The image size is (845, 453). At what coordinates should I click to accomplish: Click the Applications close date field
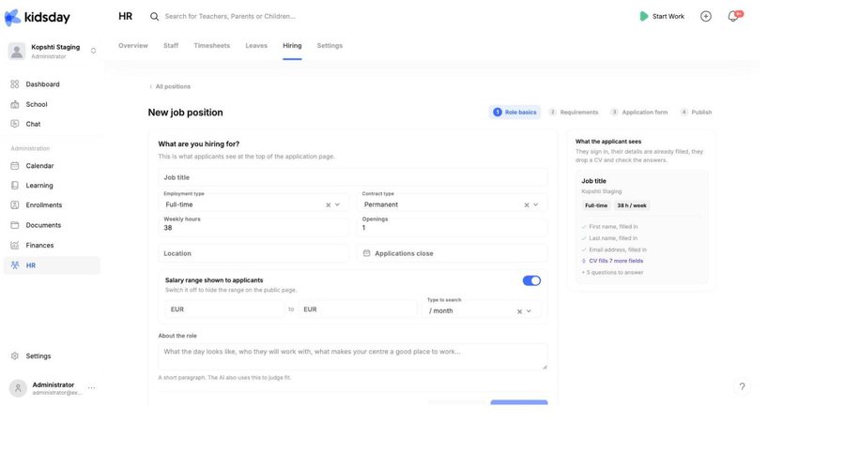453,253
